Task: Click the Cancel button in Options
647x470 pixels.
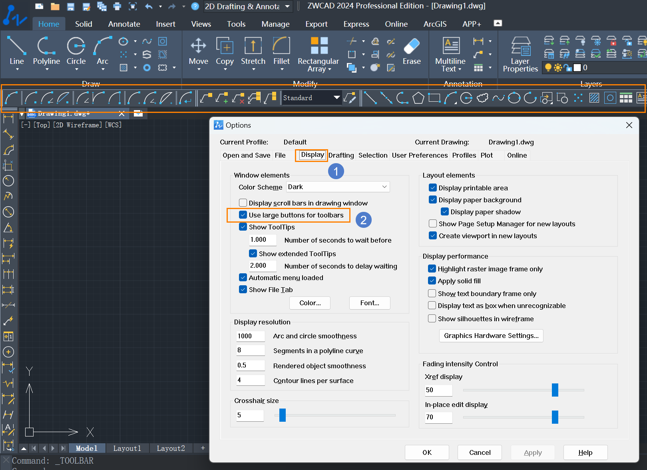Action: pyautogui.click(x=480, y=452)
